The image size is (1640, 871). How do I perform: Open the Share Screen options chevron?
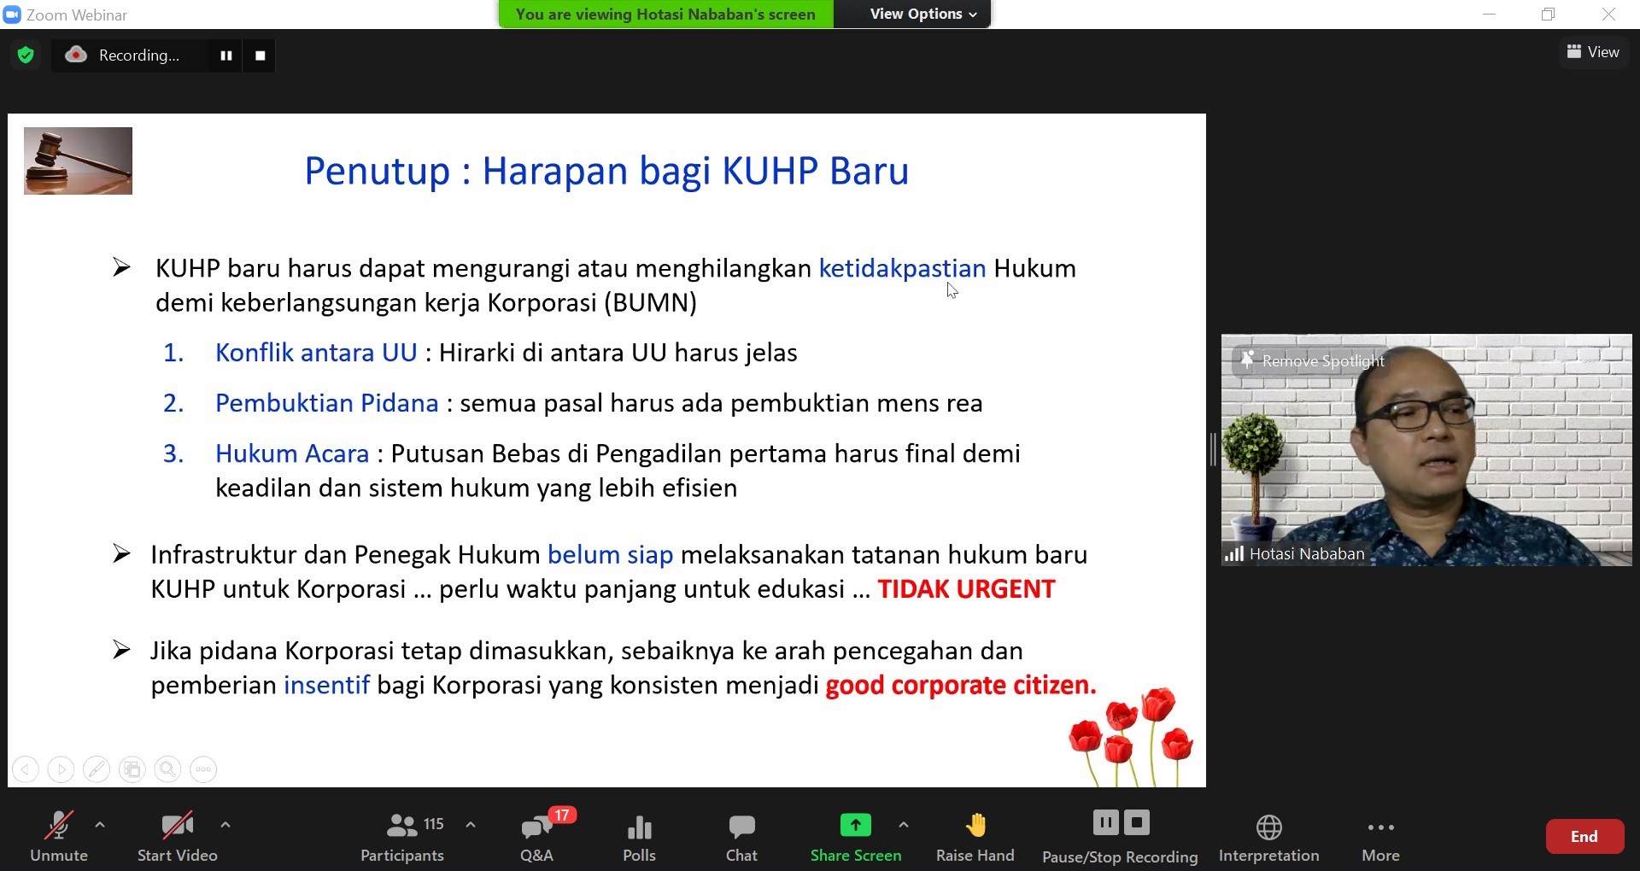click(x=904, y=824)
